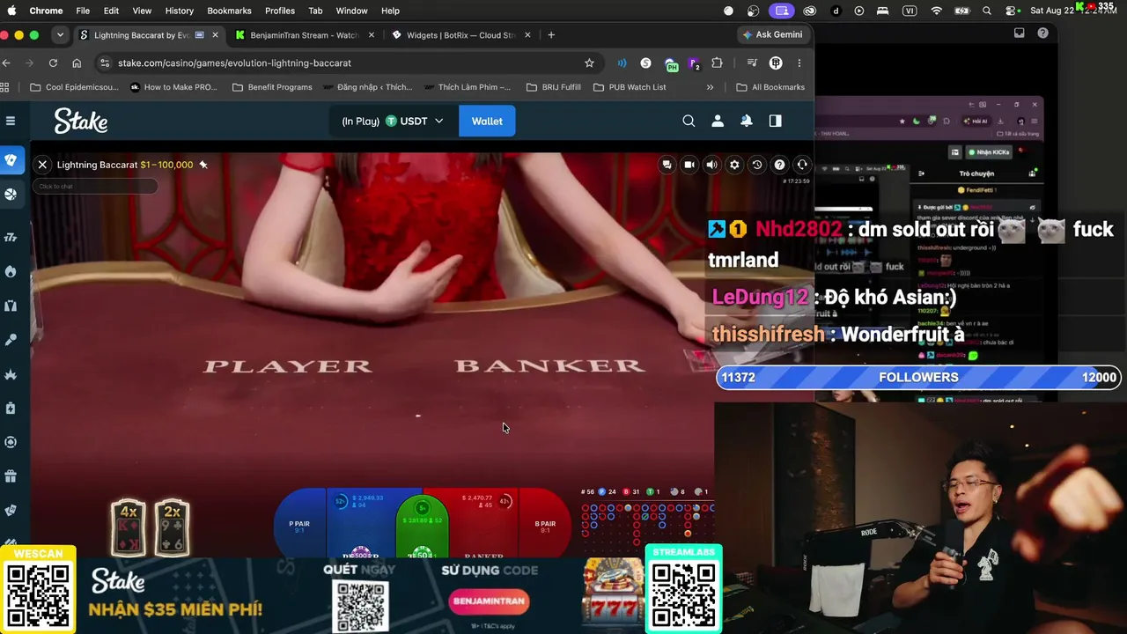Close the Lightning Baccarat browser tab

click(215, 35)
